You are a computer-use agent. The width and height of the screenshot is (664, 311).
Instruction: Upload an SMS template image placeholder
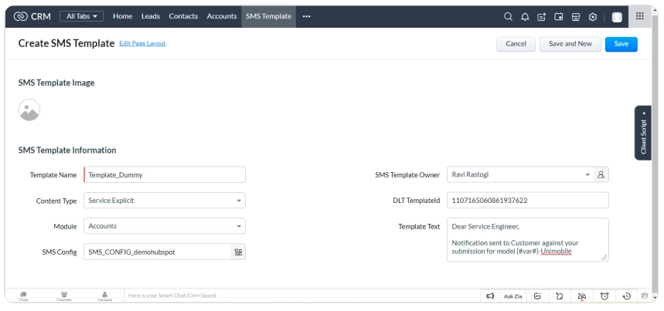29,110
